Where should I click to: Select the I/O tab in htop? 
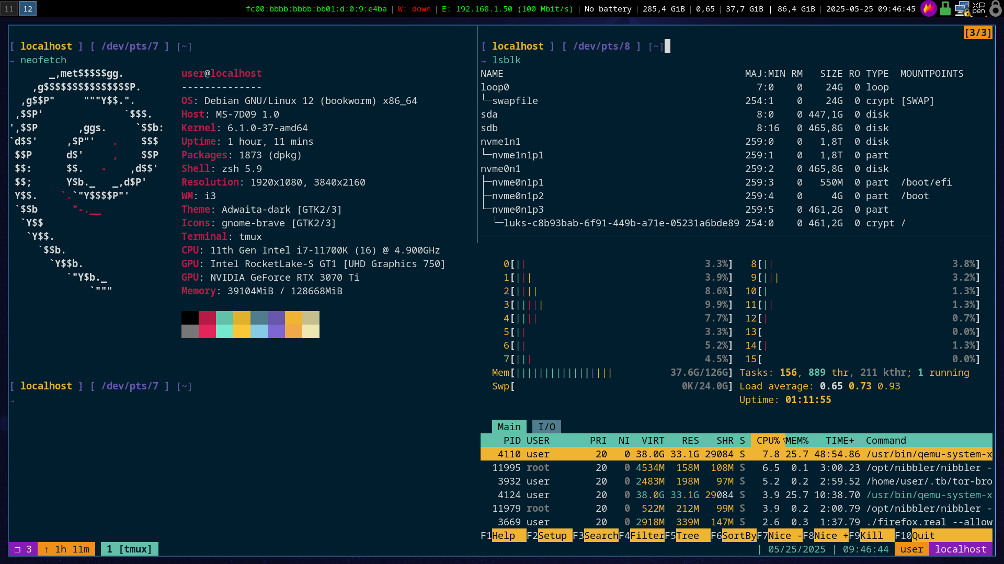pos(546,427)
